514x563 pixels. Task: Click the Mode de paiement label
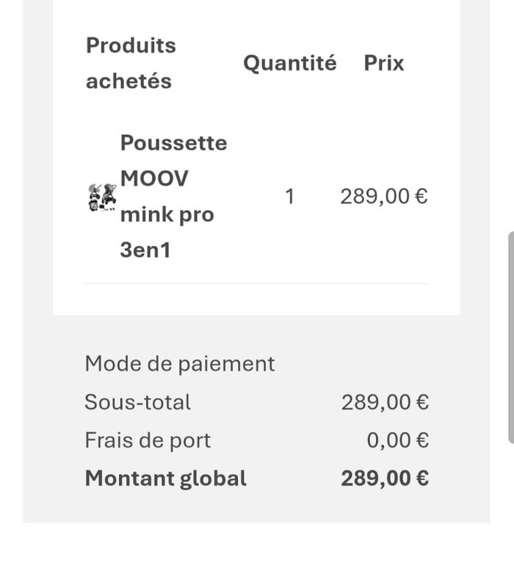(180, 363)
